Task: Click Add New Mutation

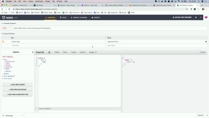Action: (17, 89)
